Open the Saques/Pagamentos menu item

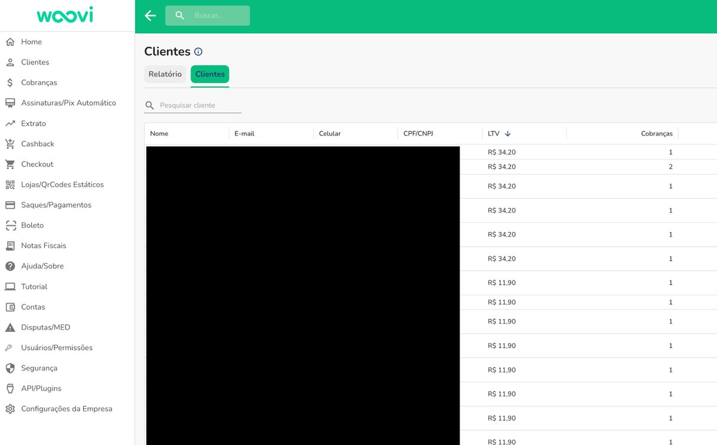67,205
